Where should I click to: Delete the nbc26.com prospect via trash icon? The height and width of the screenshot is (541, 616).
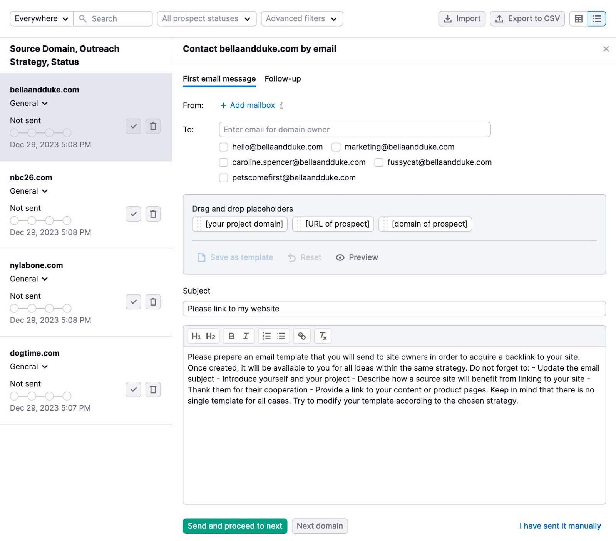[x=153, y=214]
